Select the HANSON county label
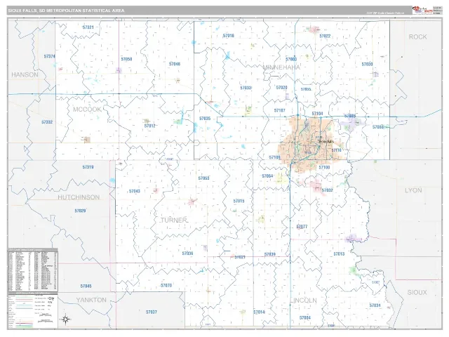Viewport: 449px width, 337px height. [x=25, y=75]
